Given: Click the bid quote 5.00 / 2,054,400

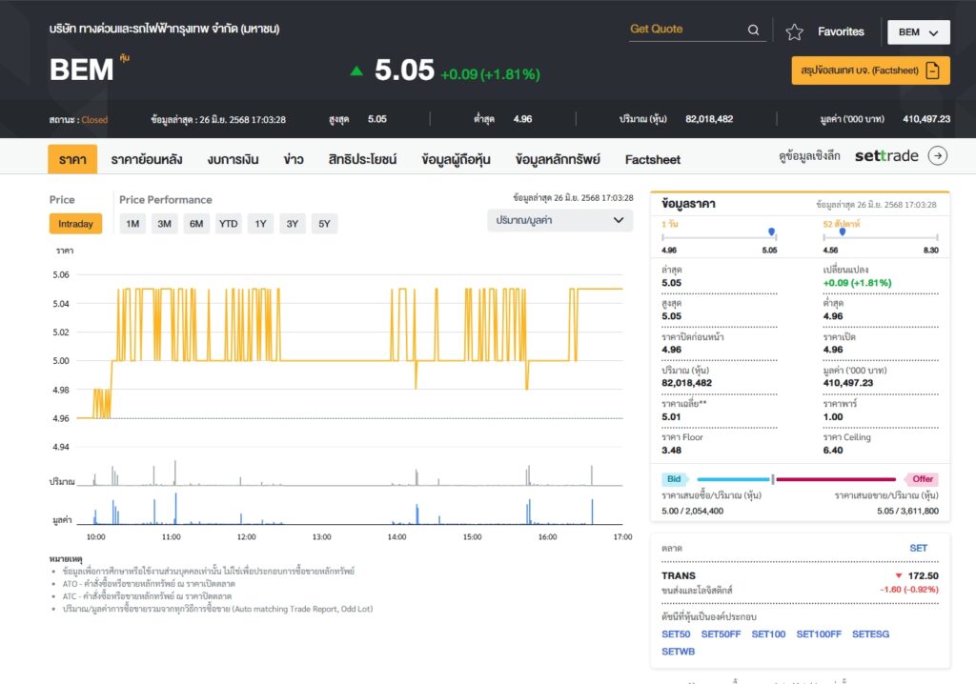Looking at the screenshot, I should tap(692, 511).
